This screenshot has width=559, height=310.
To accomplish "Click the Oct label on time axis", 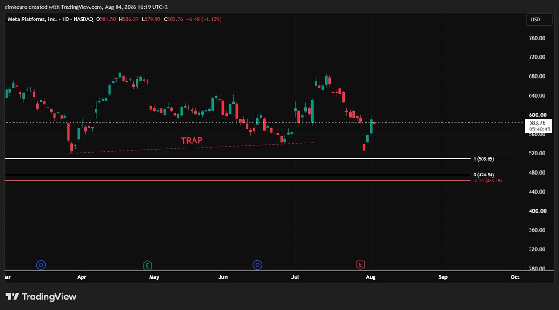I will coord(515,277).
